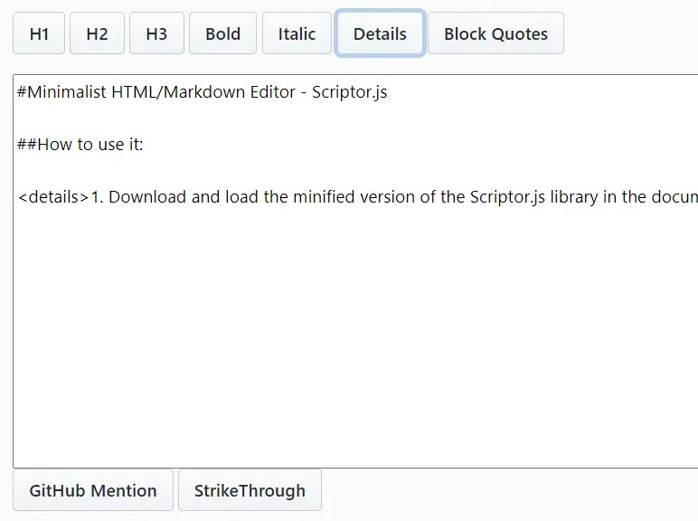Select the '#Minimalist HTML/Markdown Editor - Scriptor.js' line

(x=203, y=92)
